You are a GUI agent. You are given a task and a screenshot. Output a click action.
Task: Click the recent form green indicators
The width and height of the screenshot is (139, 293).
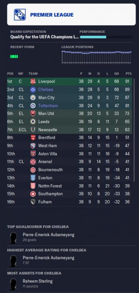[14, 57]
